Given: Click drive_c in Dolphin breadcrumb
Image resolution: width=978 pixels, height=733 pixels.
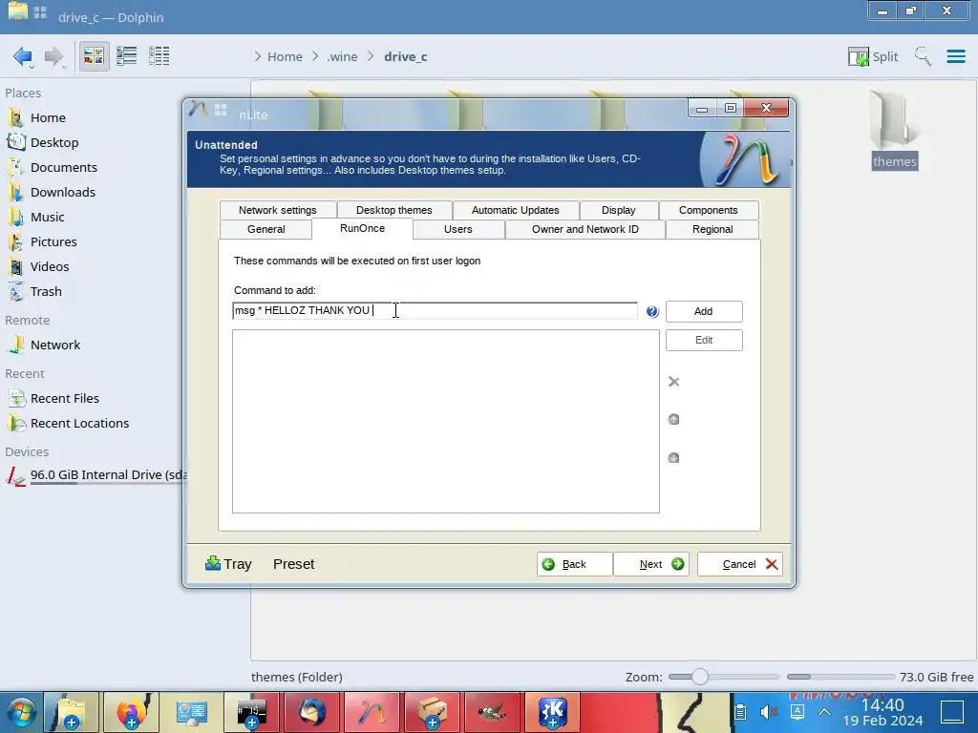Looking at the screenshot, I should 405,56.
